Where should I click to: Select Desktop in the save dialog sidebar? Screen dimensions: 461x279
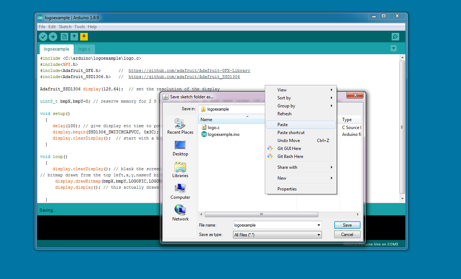[x=180, y=148]
